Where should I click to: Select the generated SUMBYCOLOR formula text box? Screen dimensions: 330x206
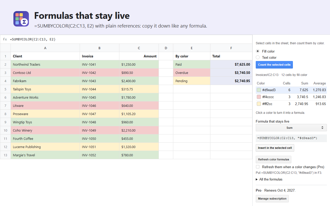tap(291, 138)
